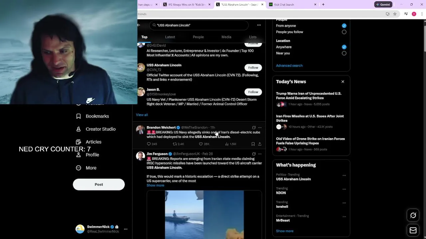
Task: Close Today's News panel
Action: click(343, 82)
